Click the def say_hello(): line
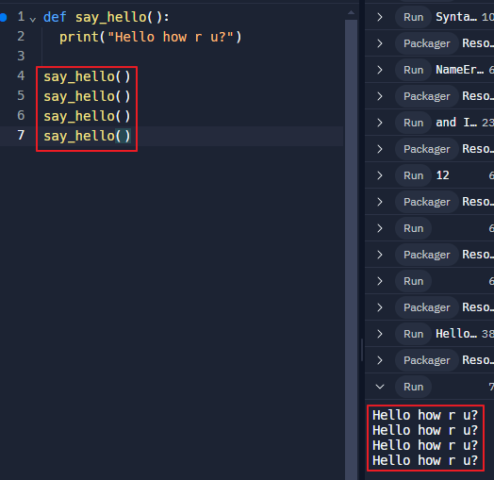 (x=107, y=17)
